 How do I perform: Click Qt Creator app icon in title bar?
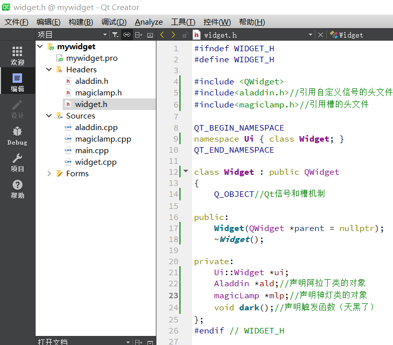click(6, 7)
